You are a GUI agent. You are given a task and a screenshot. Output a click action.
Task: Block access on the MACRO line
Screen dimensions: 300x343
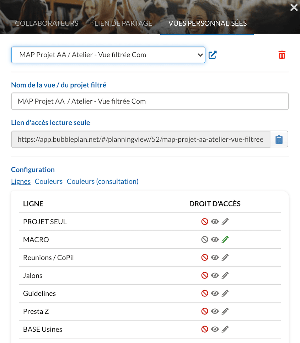click(x=204, y=239)
